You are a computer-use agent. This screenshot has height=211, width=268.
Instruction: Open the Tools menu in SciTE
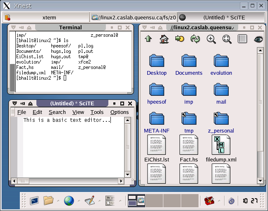(97, 112)
